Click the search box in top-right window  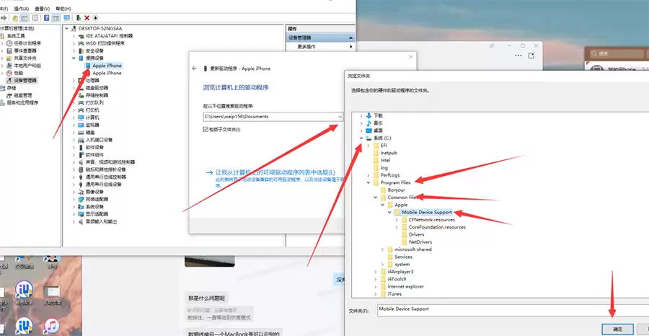615,54
